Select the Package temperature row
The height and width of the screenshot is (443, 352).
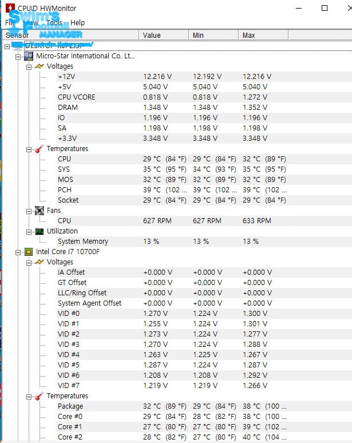coord(204,406)
